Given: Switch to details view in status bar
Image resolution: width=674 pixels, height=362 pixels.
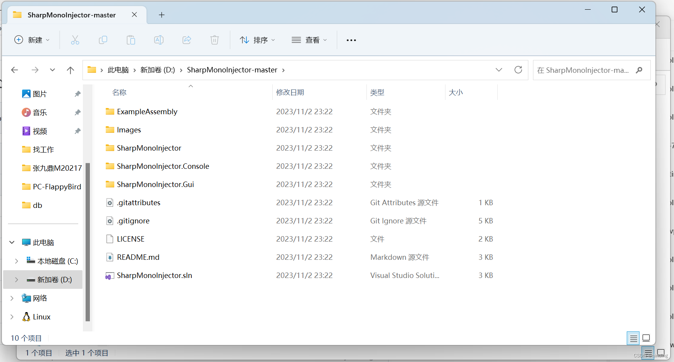Looking at the screenshot, I should pyautogui.click(x=633, y=338).
